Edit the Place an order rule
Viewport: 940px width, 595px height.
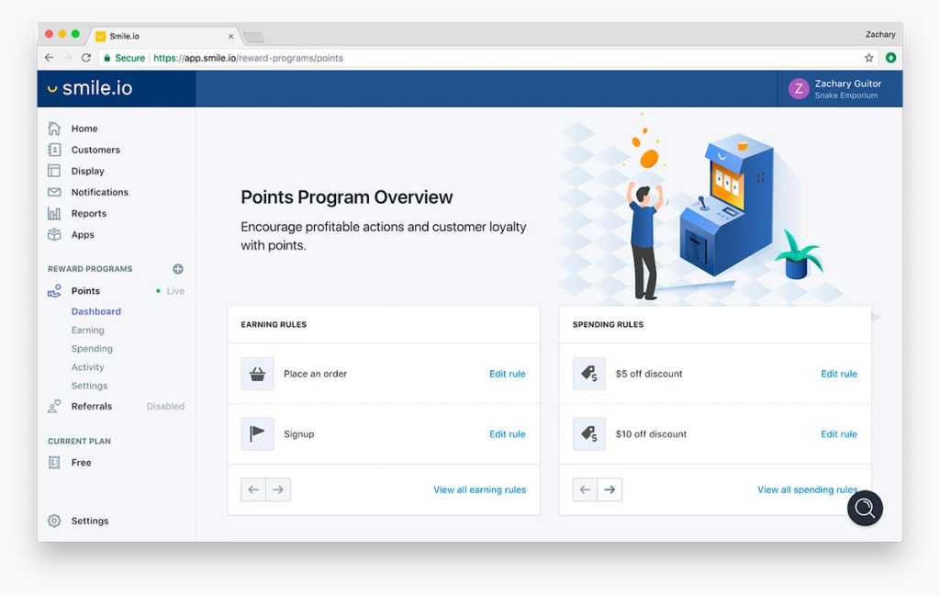(507, 374)
